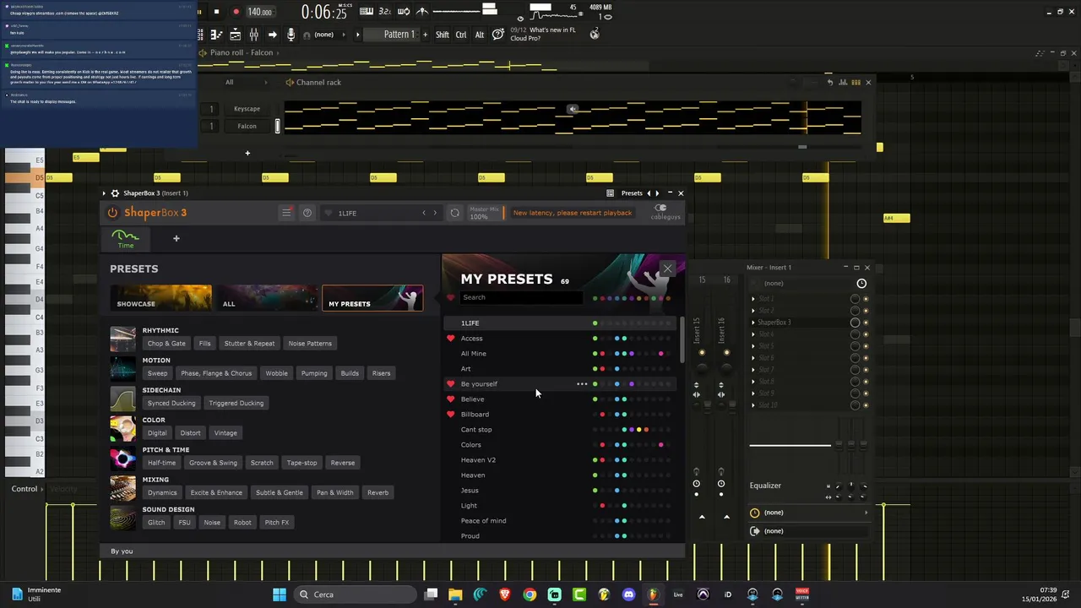1081x608 pixels.
Task: Toggle favorite heart on Believe preset
Action: (450, 399)
